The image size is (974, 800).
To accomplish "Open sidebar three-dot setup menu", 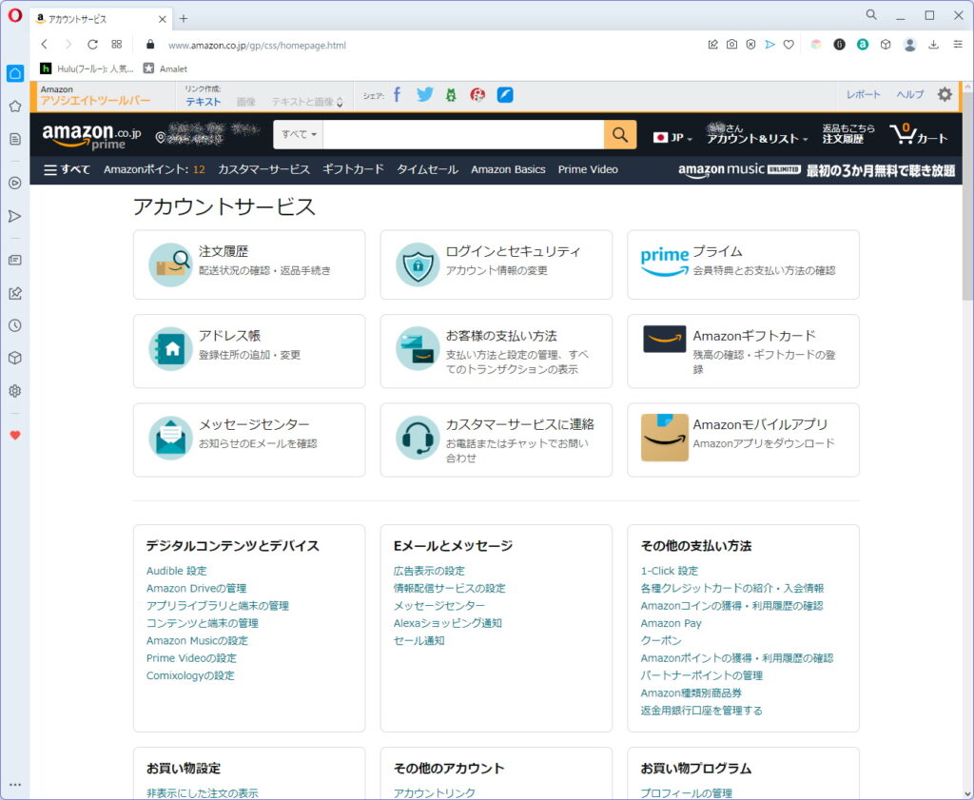I will (x=15, y=785).
